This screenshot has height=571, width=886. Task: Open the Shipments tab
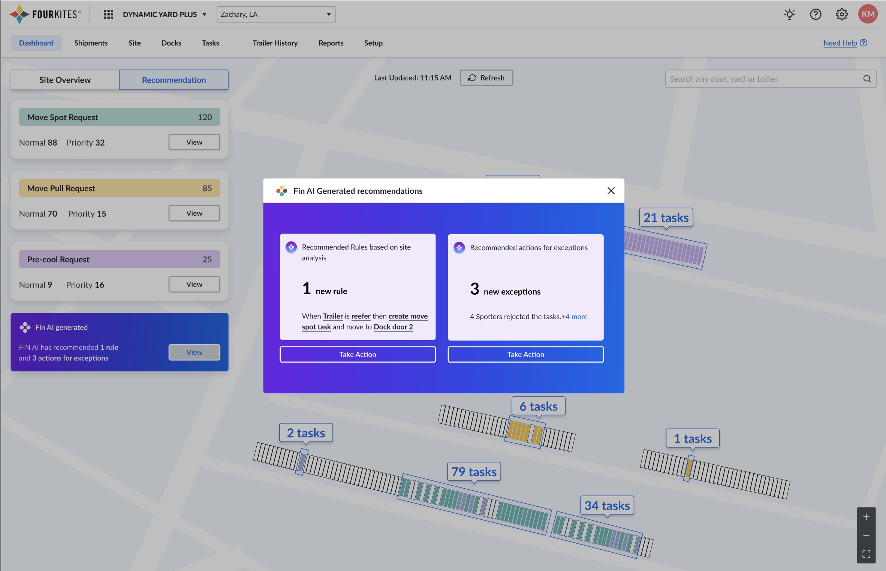click(x=91, y=43)
